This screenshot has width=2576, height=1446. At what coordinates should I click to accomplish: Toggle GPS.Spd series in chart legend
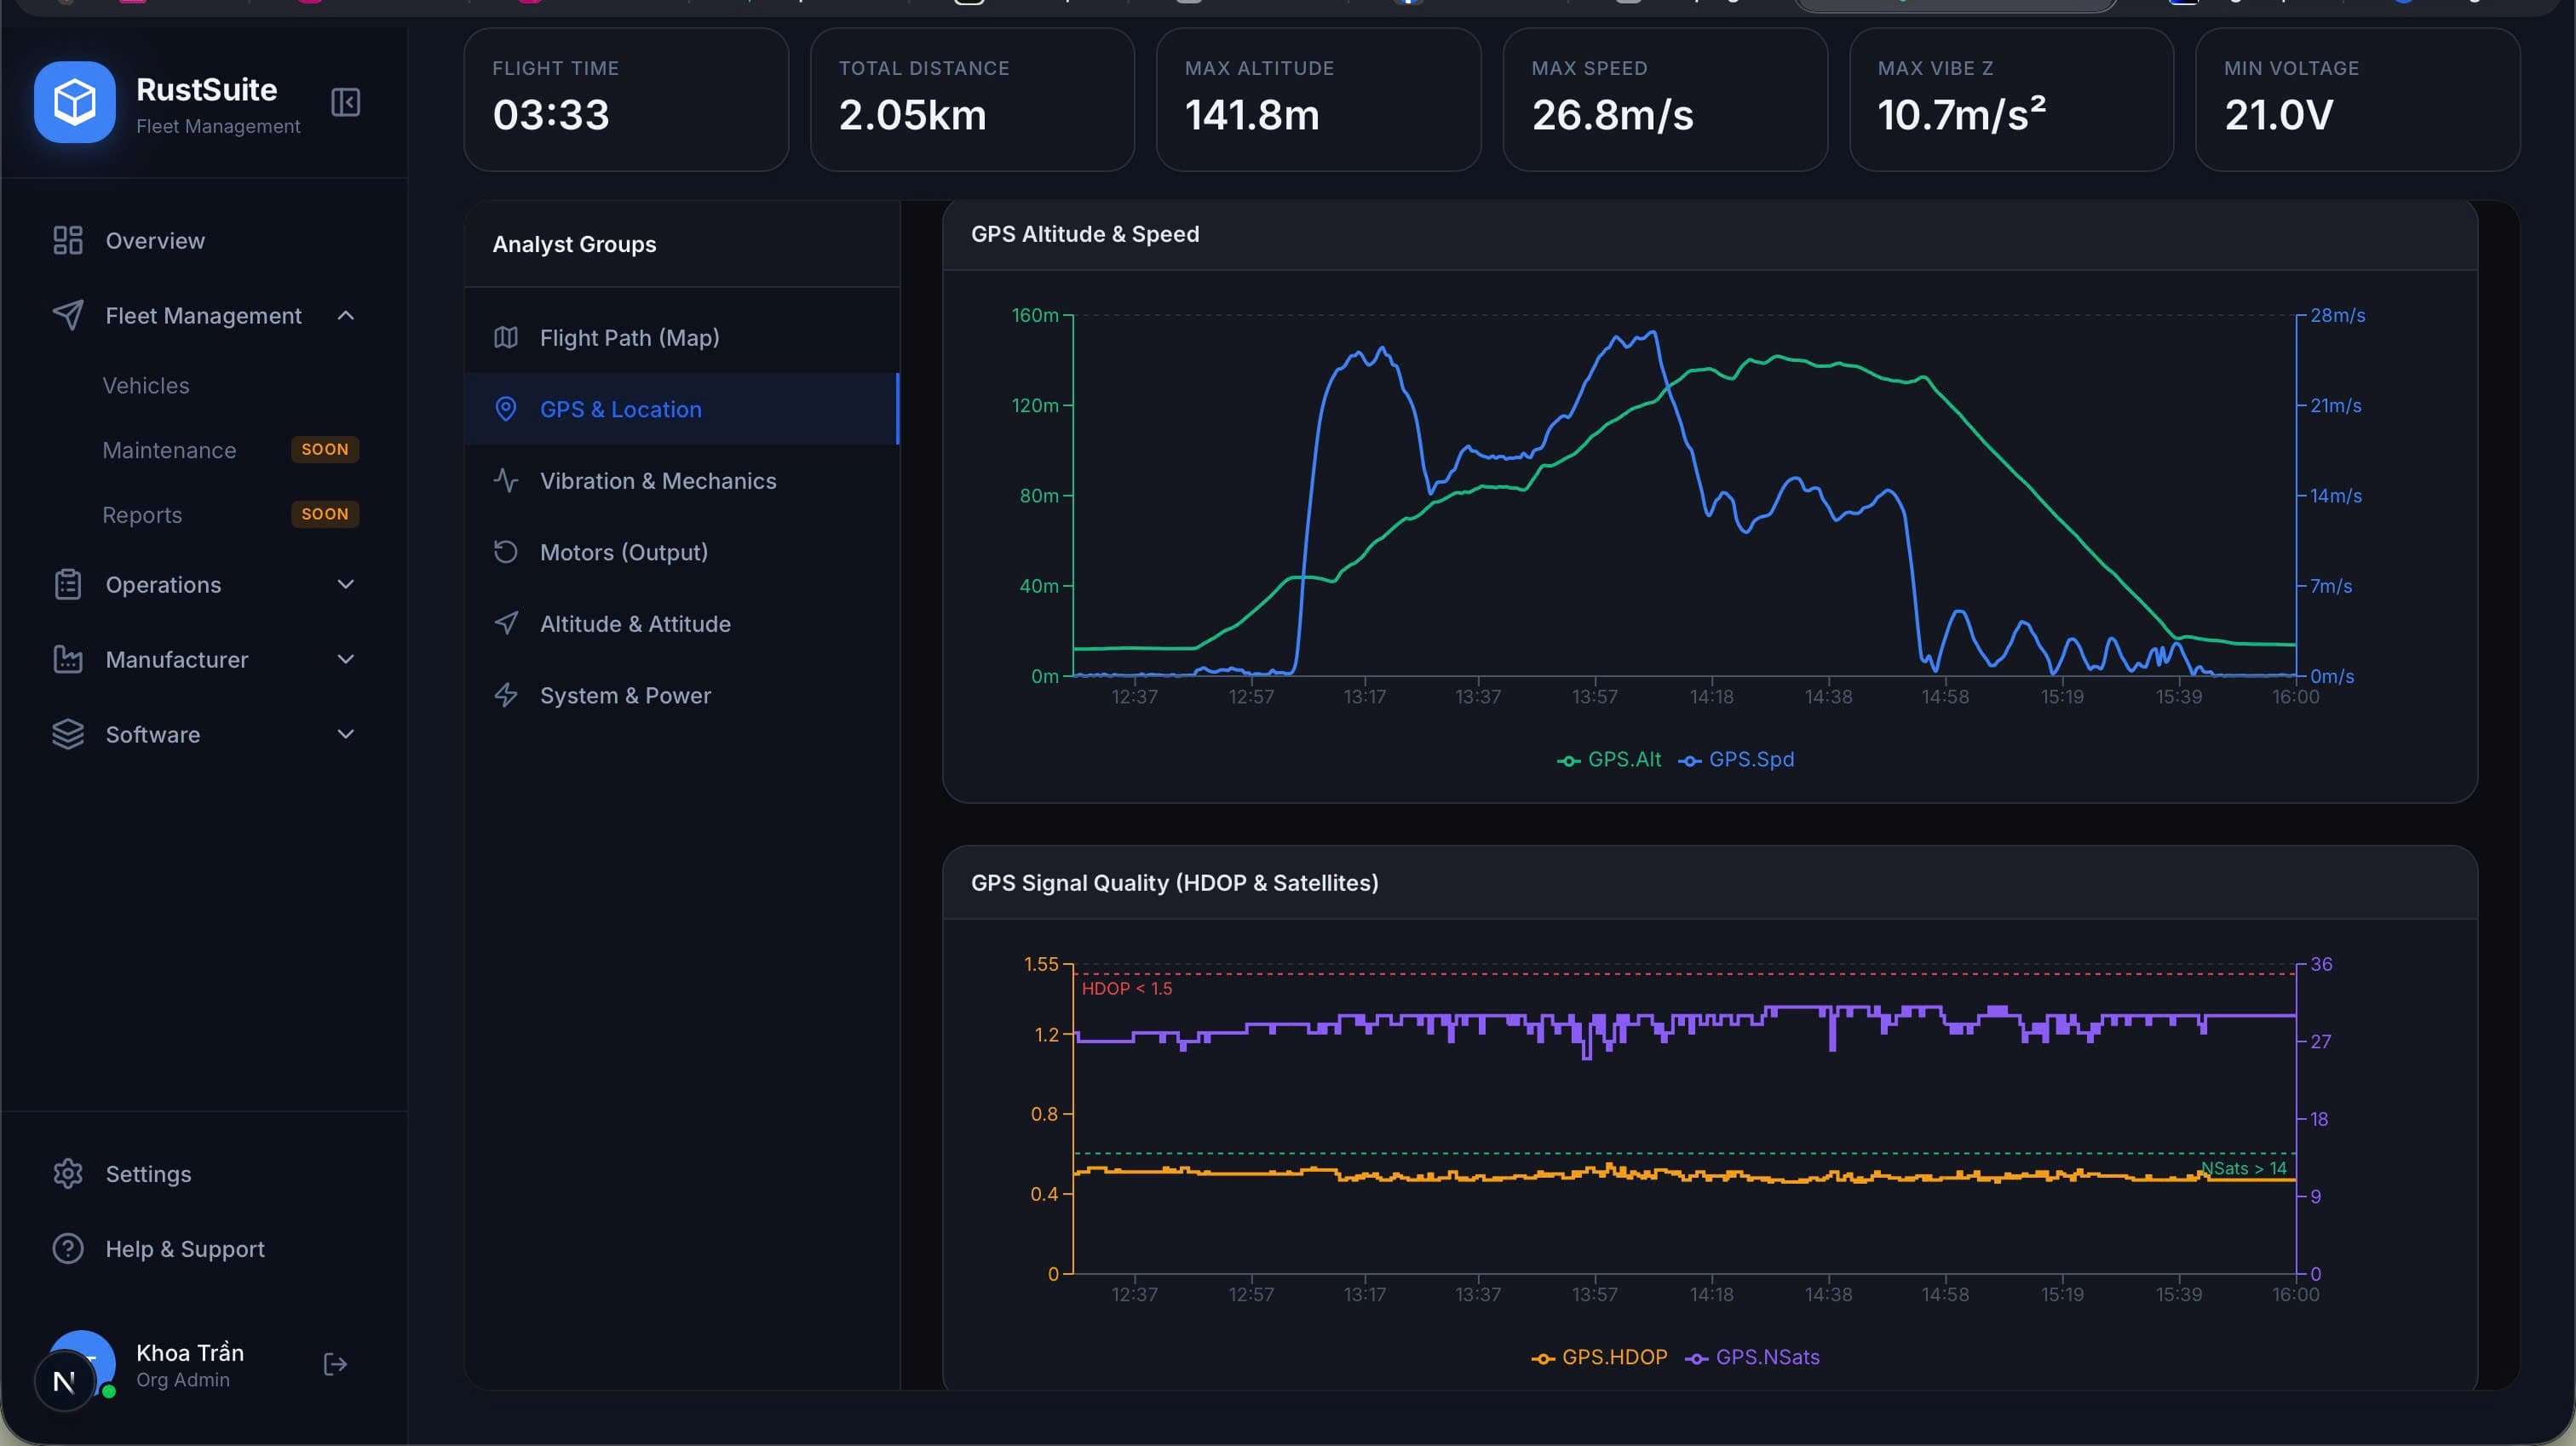(x=1736, y=760)
